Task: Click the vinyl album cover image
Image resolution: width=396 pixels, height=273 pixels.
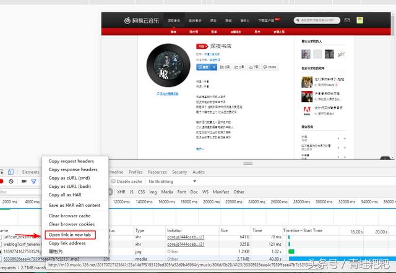Action: (x=168, y=65)
